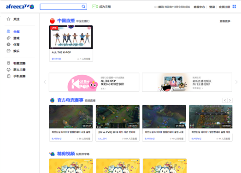The height and width of the screenshot is (173, 241).
Task: Open the 官方电竞赛事 section heading
Action: [70, 100]
